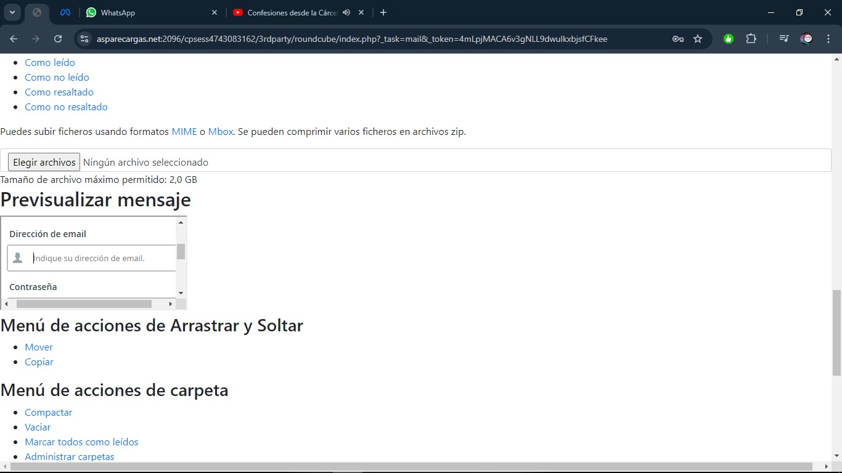Open the MIME format link
Image resolution: width=842 pixels, height=473 pixels.
(x=184, y=132)
